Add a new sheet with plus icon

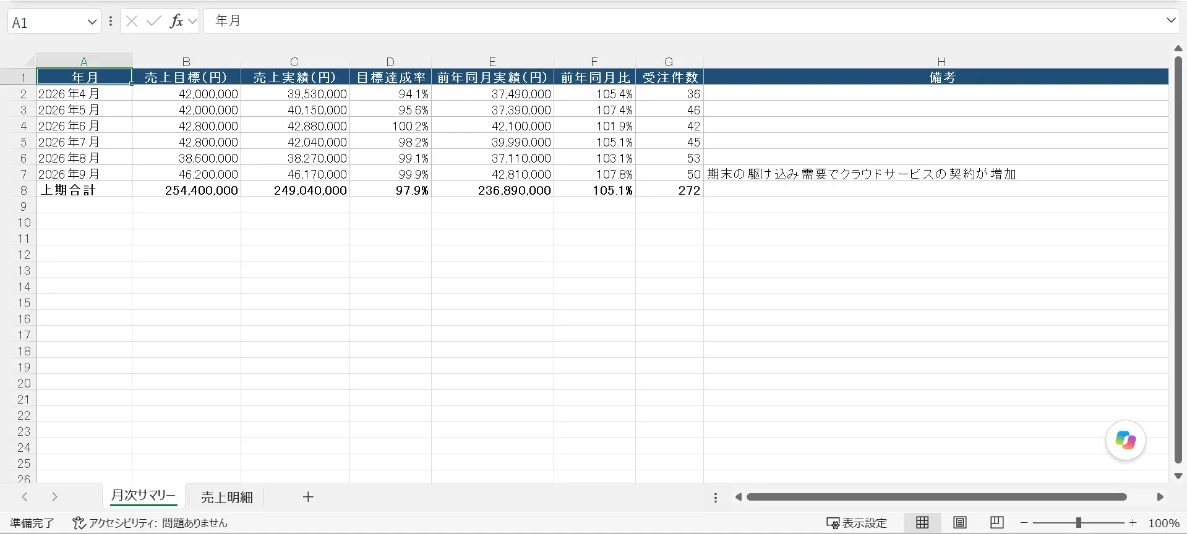click(x=308, y=497)
